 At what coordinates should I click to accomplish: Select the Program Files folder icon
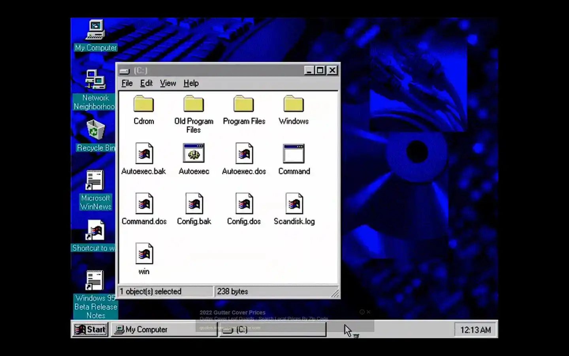tap(244, 104)
